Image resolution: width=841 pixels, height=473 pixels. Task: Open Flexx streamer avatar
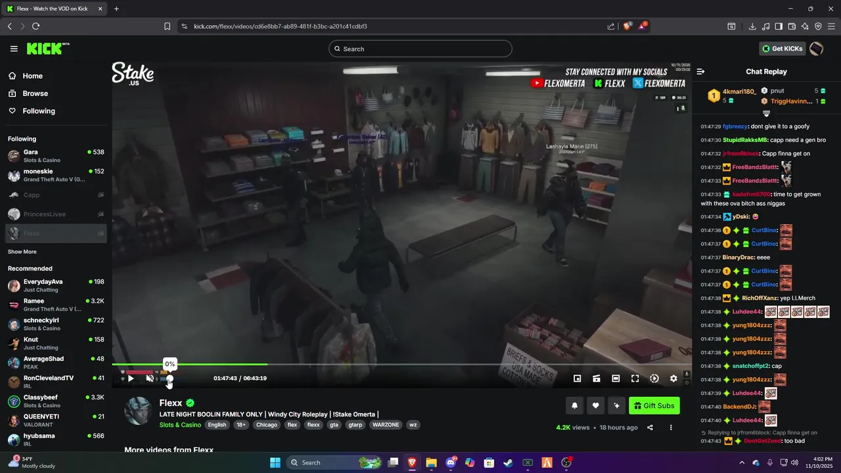139,411
